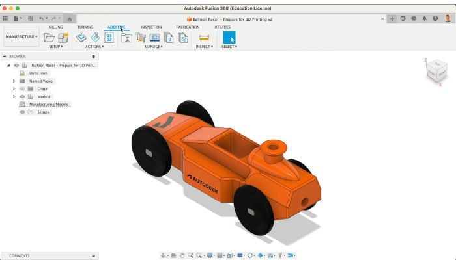Screen dimensions: 456x260
Task: Open an existing setup folder icon
Action: [50, 38]
